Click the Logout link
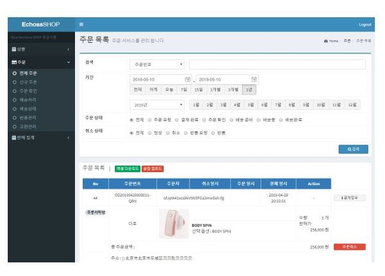Screen dimensions: 385x276 pyautogui.click(x=365, y=24)
